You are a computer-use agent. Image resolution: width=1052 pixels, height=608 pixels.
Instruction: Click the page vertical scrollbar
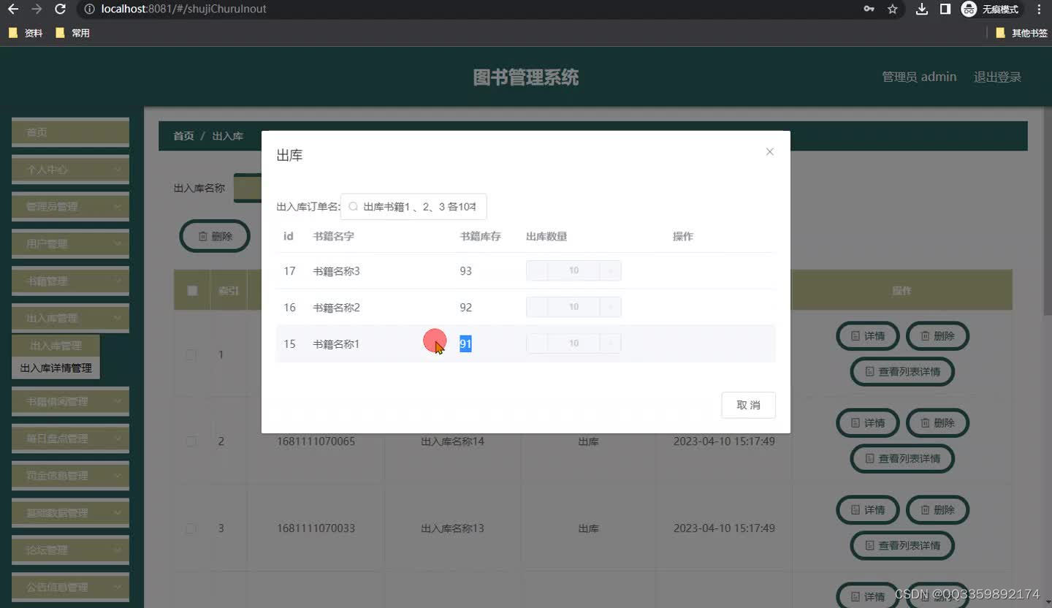pos(1048,212)
